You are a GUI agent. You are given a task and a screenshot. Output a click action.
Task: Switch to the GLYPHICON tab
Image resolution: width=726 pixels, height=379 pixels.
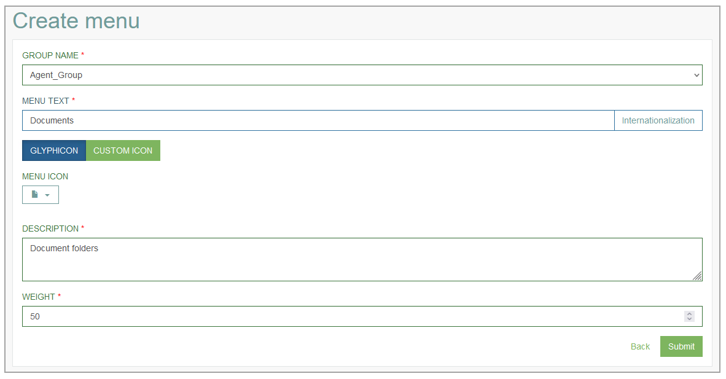click(54, 150)
